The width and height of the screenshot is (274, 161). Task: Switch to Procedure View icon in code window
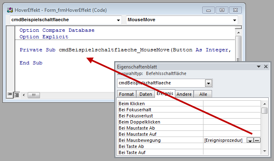click(10, 95)
